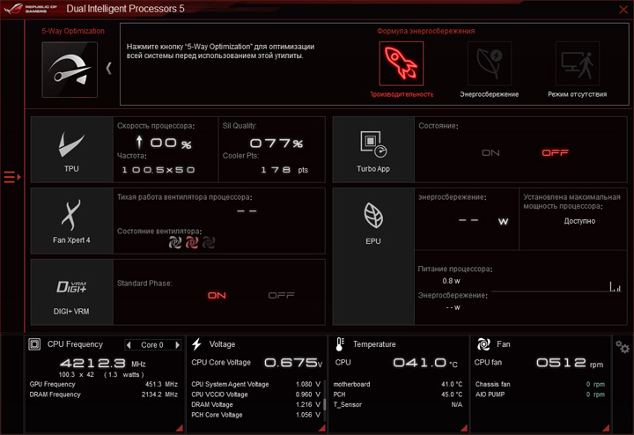Viewport: 634px width, 435px height.
Task: Click the DRAM Frequency row
Action: 104,394
